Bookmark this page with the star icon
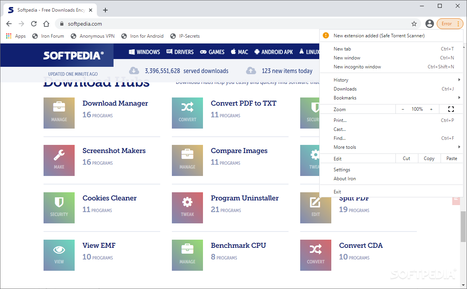Screen dimensions: 467x289 (x=414, y=24)
